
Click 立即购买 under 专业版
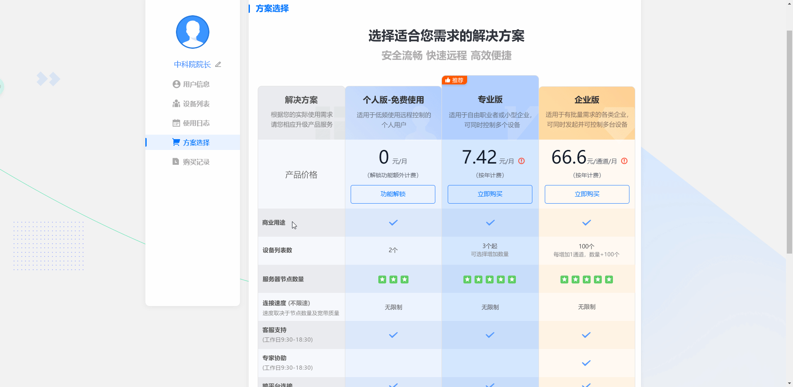pyautogui.click(x=490, y=194)
